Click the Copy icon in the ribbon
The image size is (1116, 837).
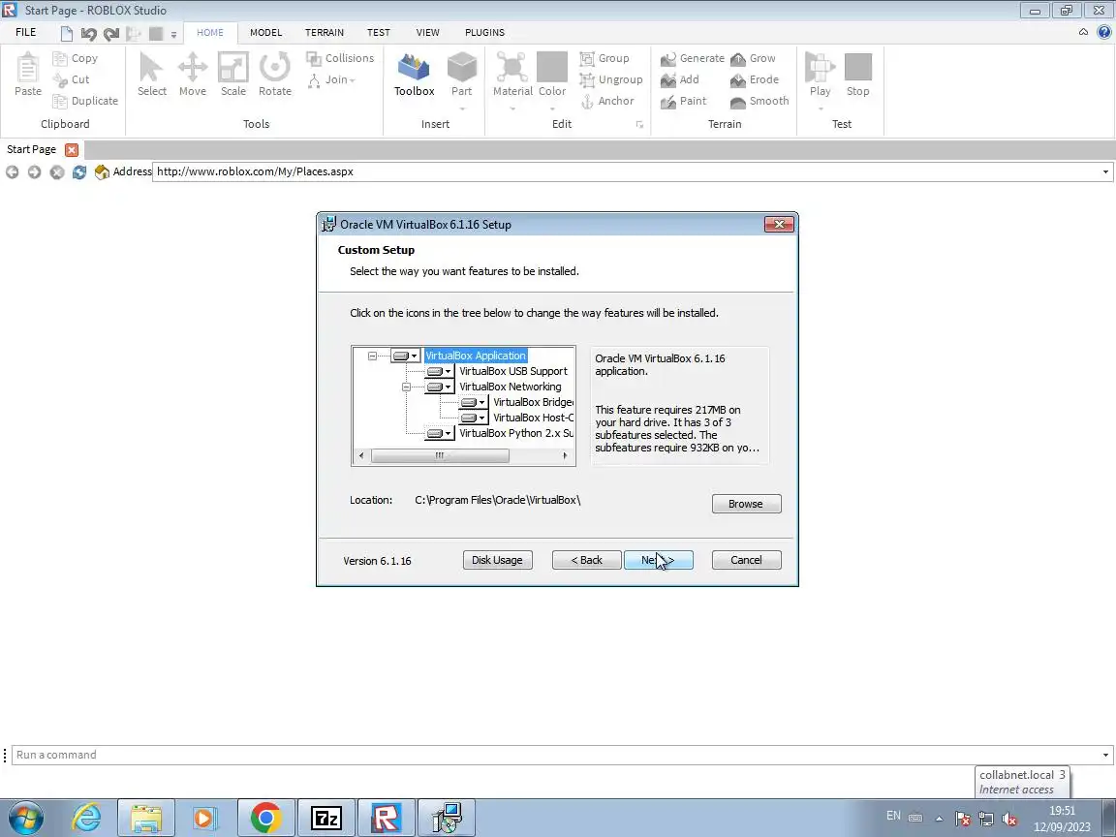tap(60, 58)
